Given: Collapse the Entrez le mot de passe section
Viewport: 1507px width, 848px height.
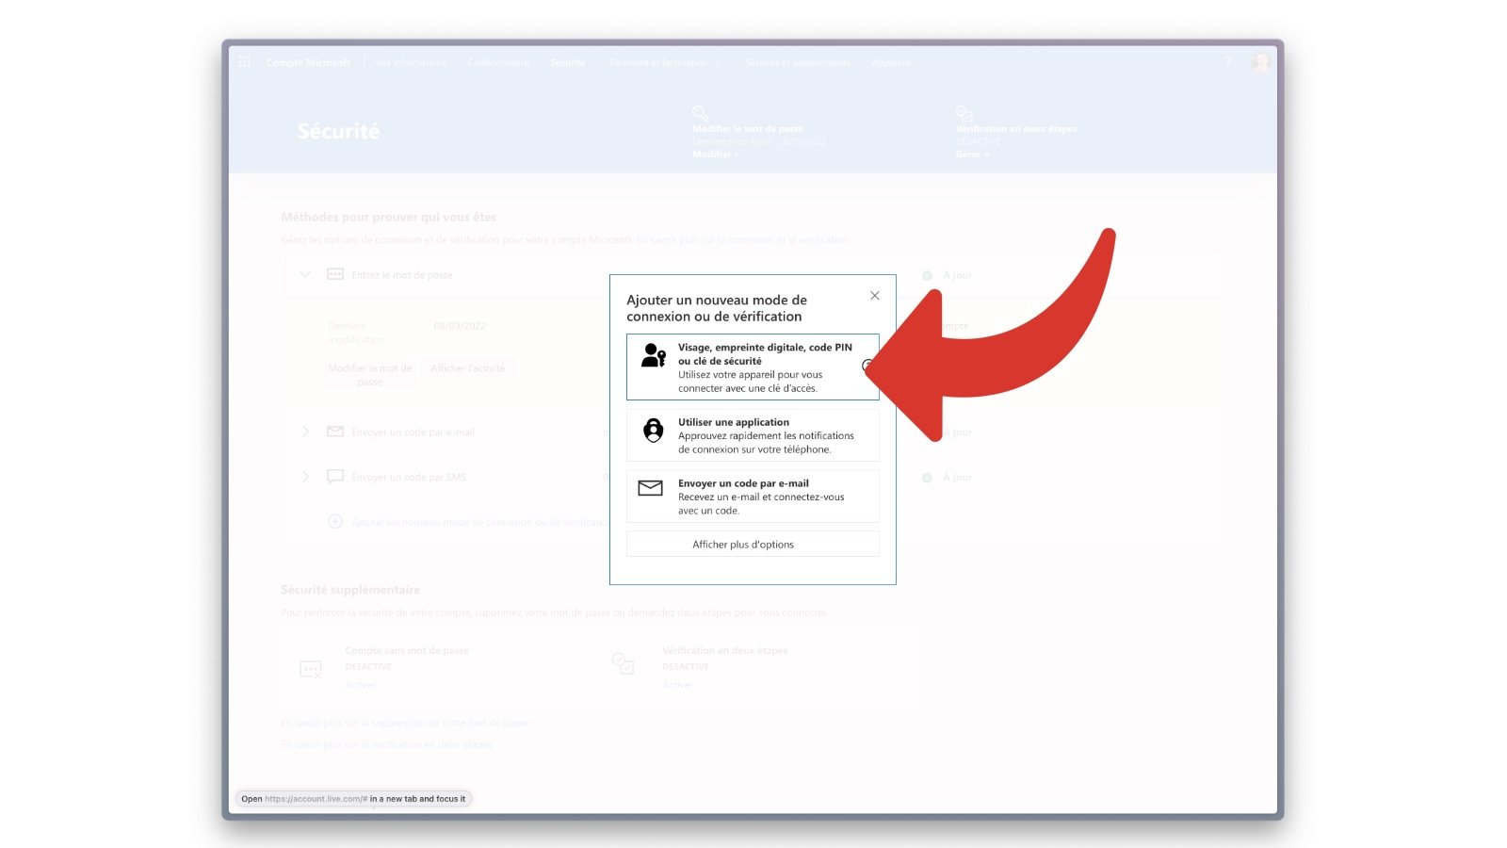Looking at the screenshot, I should tap(305, 274).
